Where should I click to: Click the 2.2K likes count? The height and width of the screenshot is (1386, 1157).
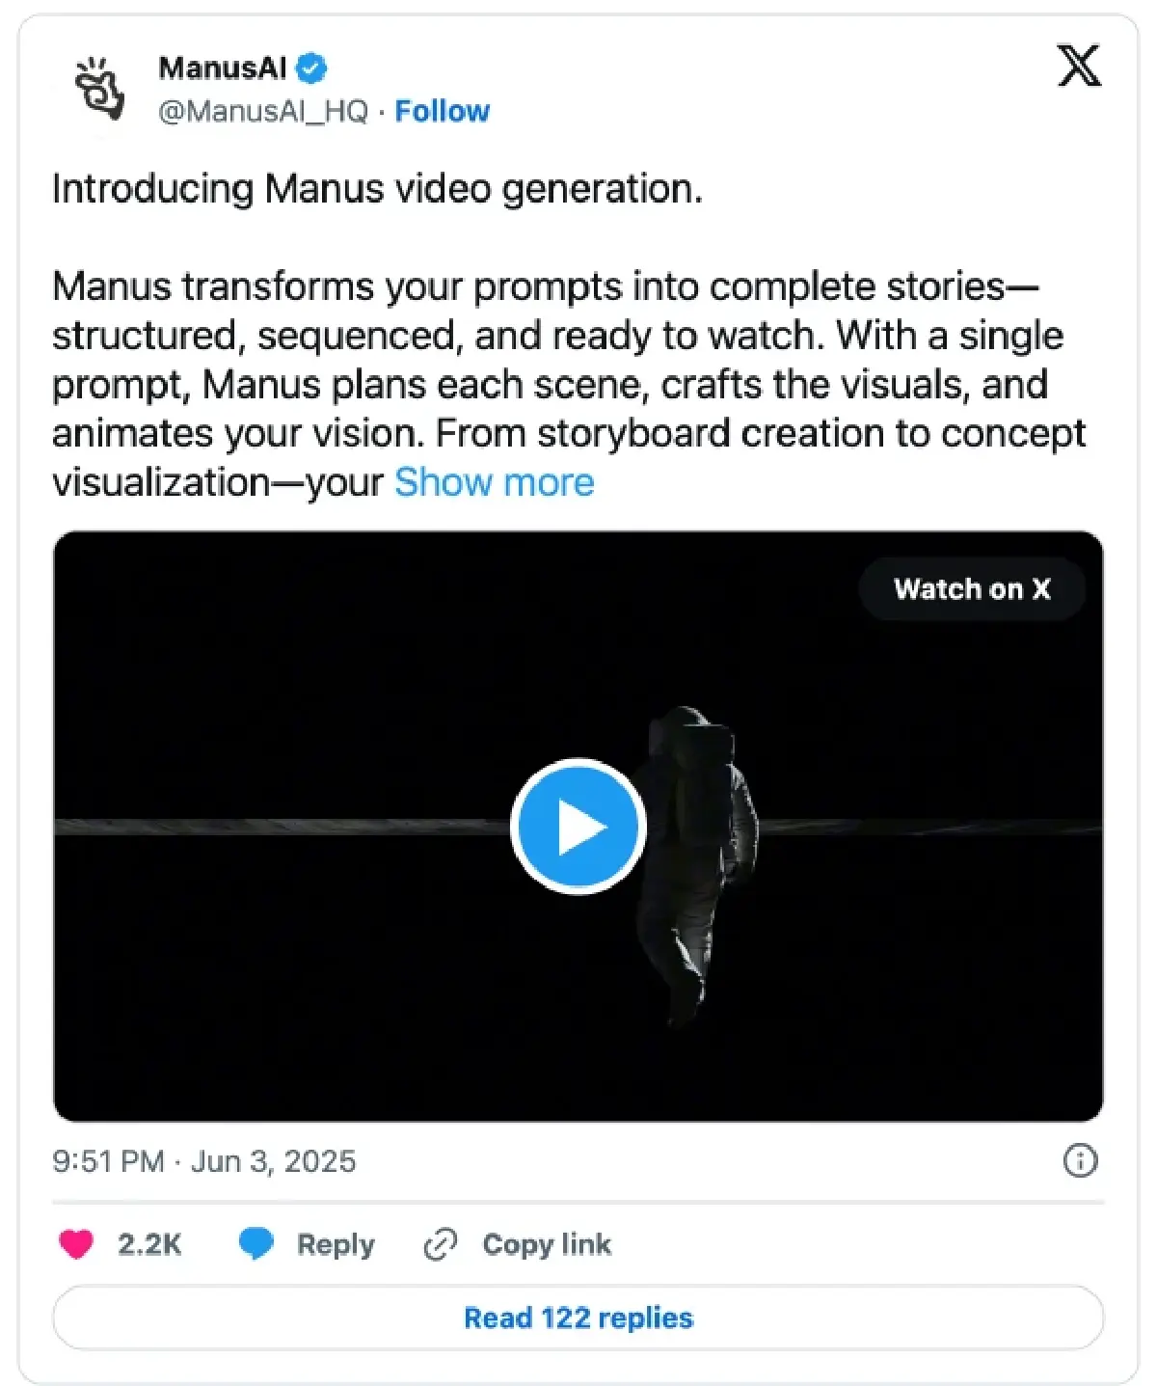pyautogui.click(x=149, y=1244)
